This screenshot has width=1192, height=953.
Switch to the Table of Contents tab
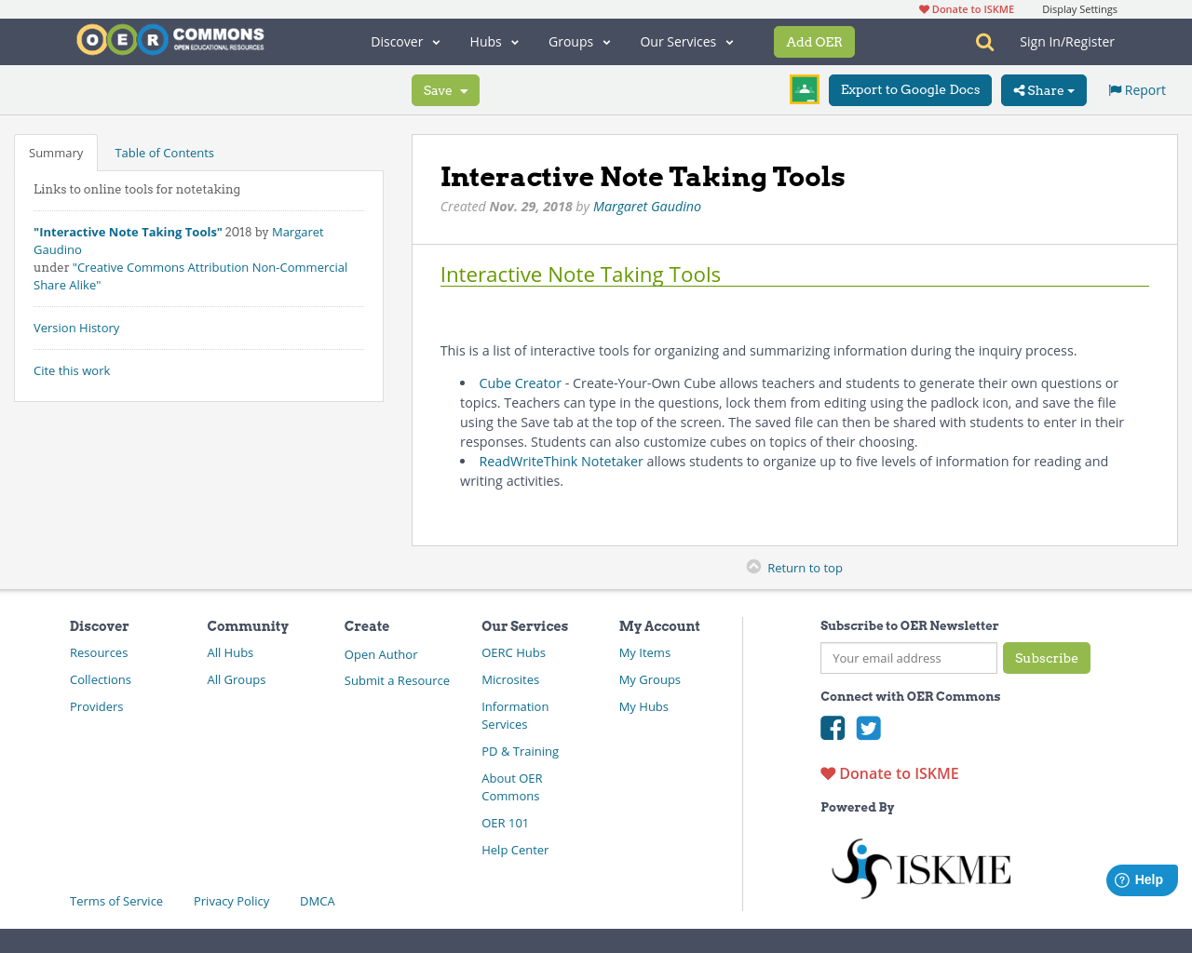(x=164, y=152)
